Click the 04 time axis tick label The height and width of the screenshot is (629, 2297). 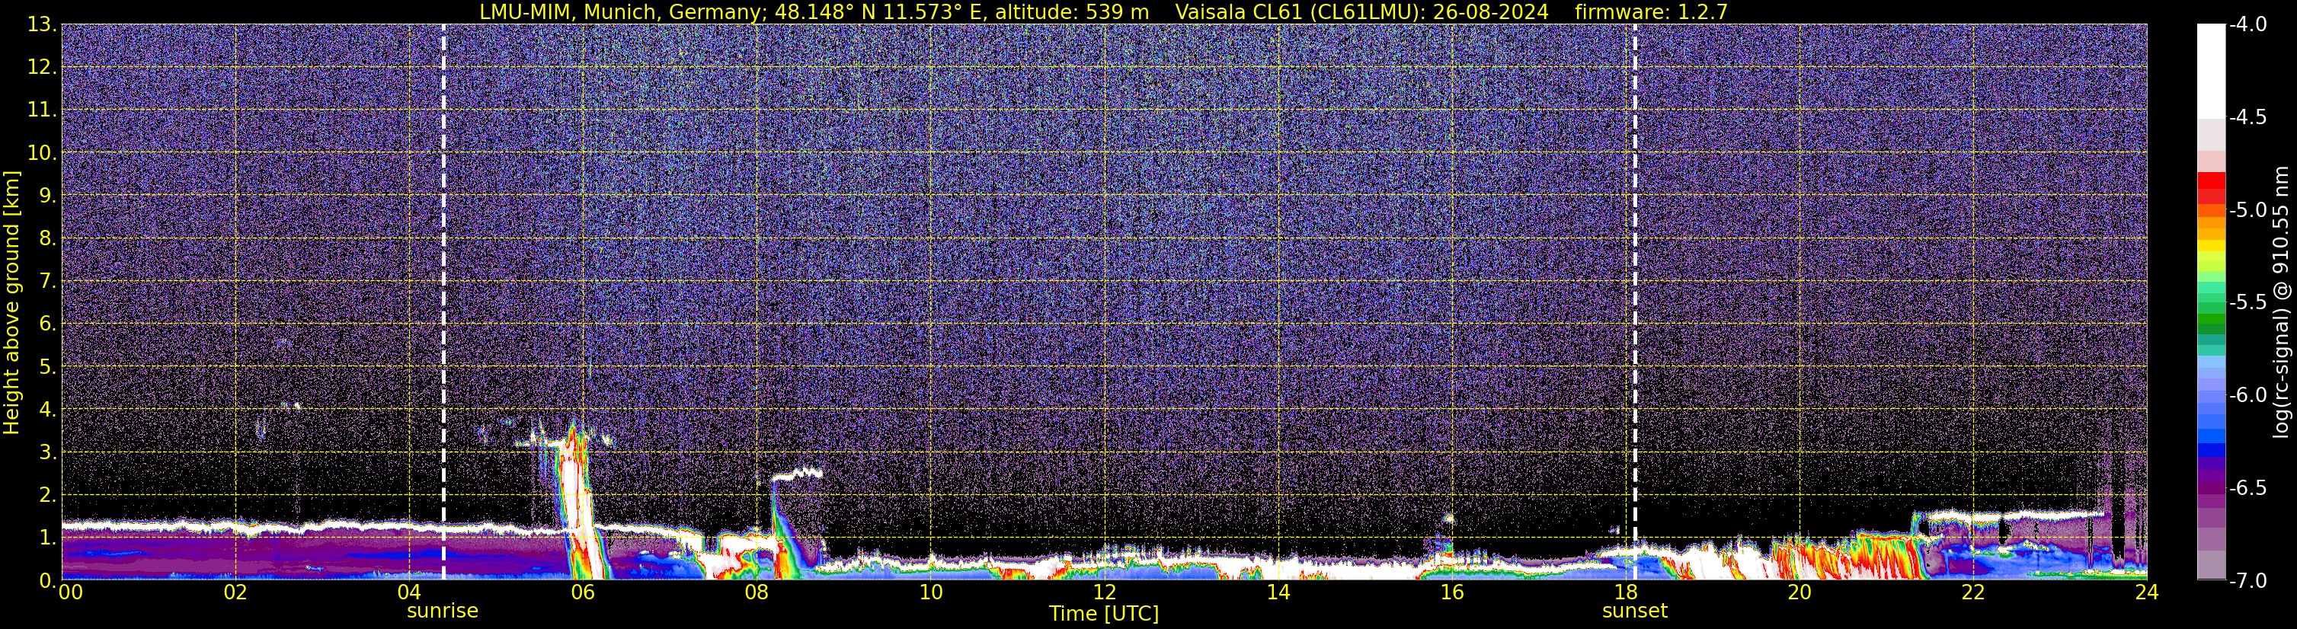408,592
